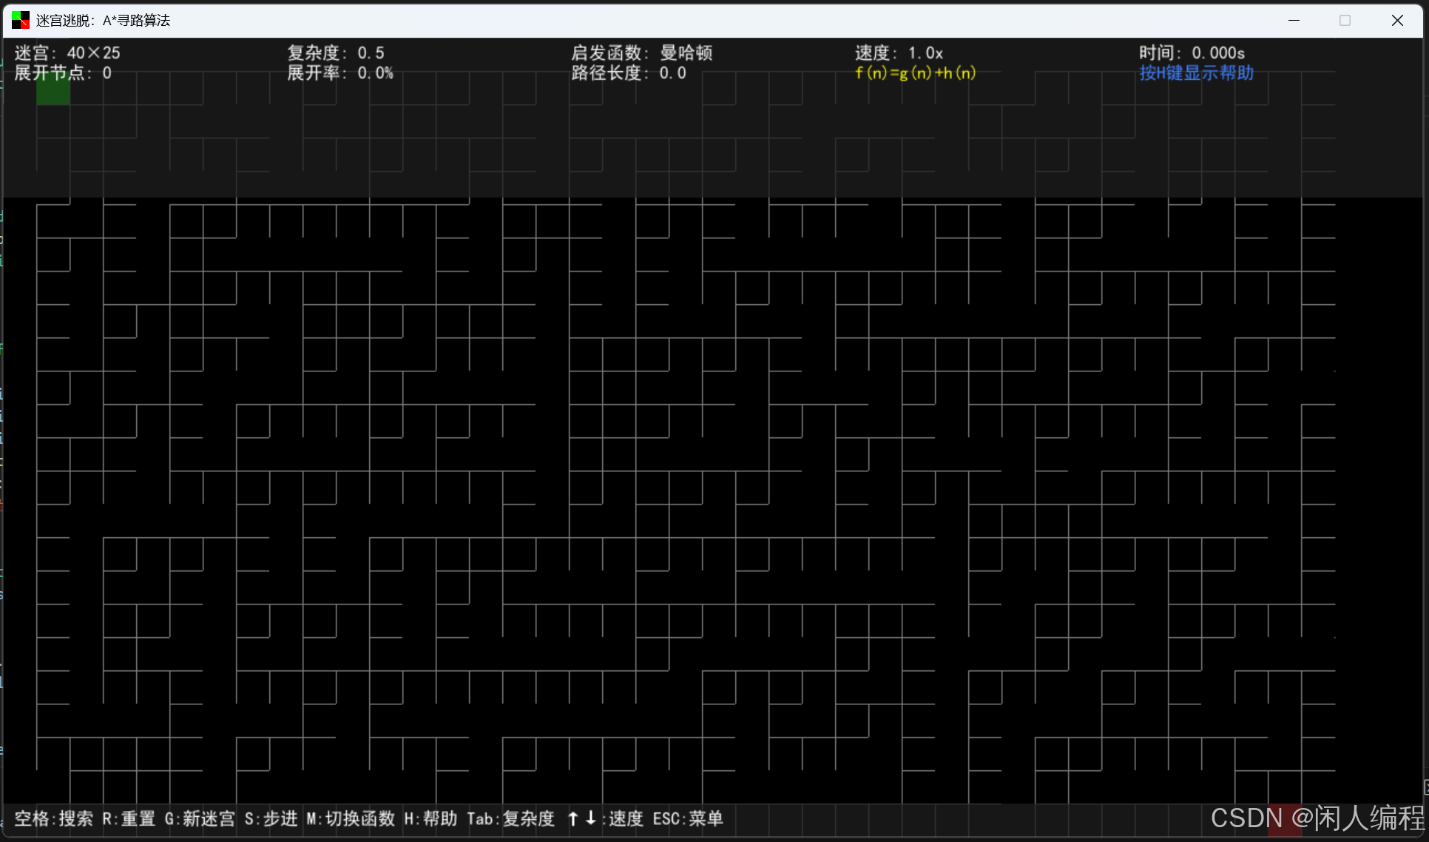The width and height of the screenshot is (1429, 842).
Task: Minimize the maze escape window
Action: (x=1294, y=20)
